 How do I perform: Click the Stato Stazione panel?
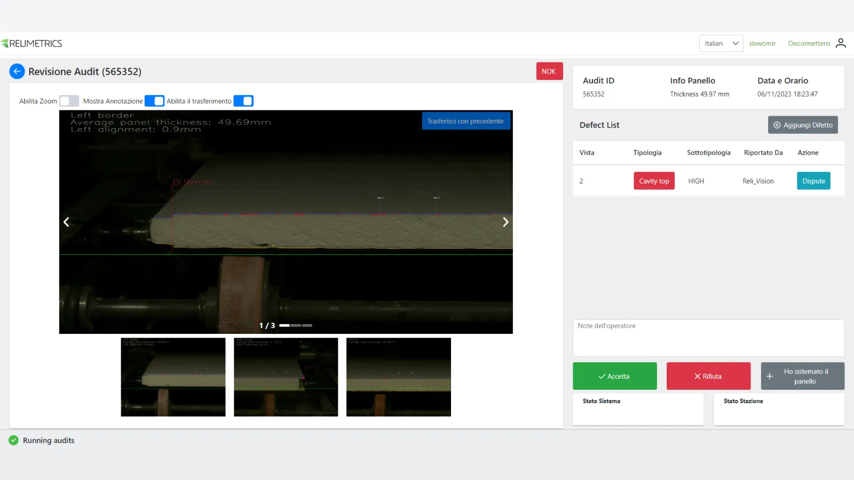[779, 409]
